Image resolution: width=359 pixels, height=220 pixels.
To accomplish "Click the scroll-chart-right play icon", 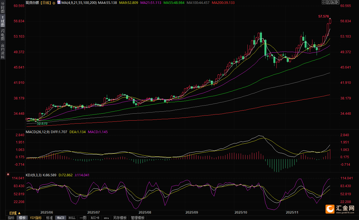I will 333,3.
